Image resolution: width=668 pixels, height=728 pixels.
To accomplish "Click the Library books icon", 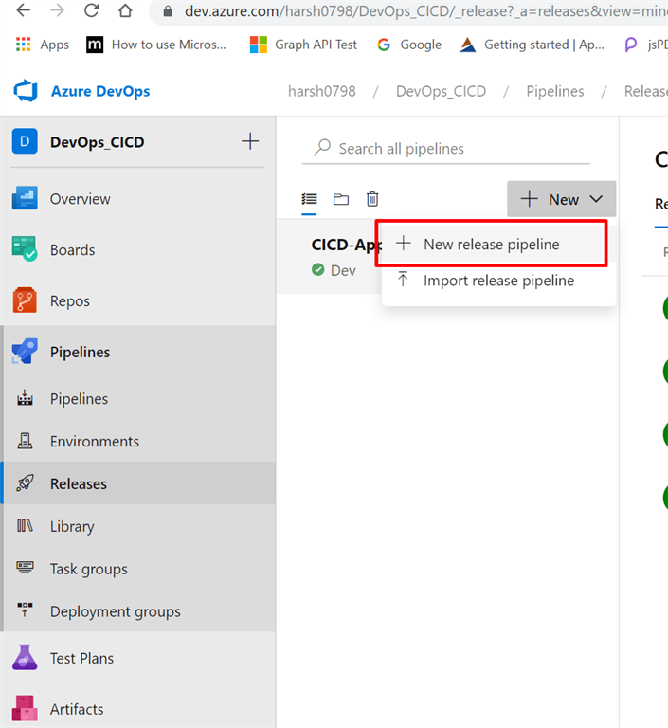I will pyautogui.click(x=25, y=525).
